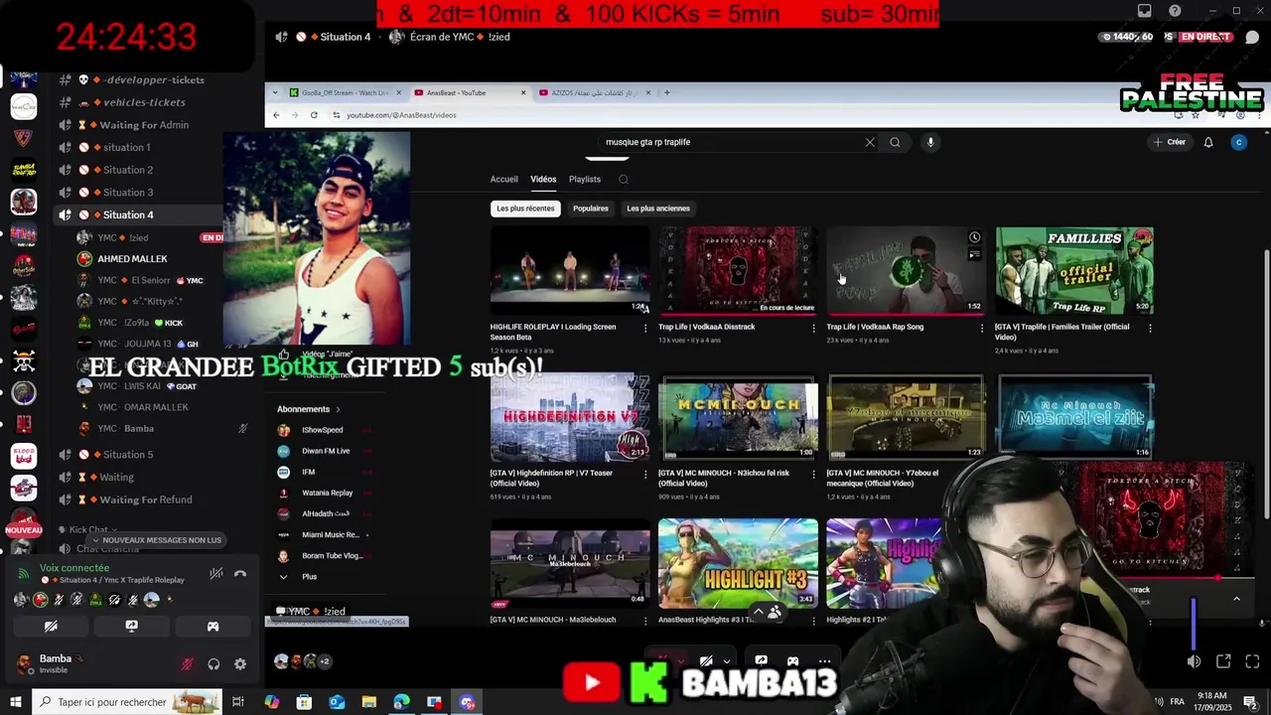The height and width of the screenshot is (715, 1271).
Task: Mute microphone in Discord user panel
Action: (x=187, y=664)
